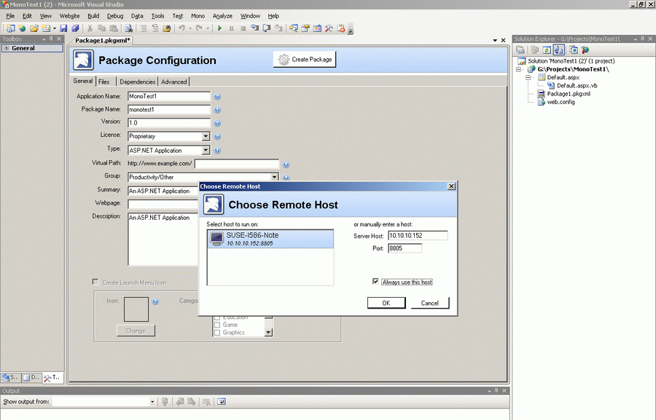
Task: Click the Pause debugging toolbar icon
Action: click(231, 28)
